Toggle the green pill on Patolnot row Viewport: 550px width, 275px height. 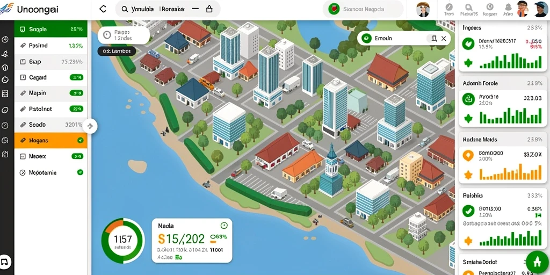click(x=76, y=109)
